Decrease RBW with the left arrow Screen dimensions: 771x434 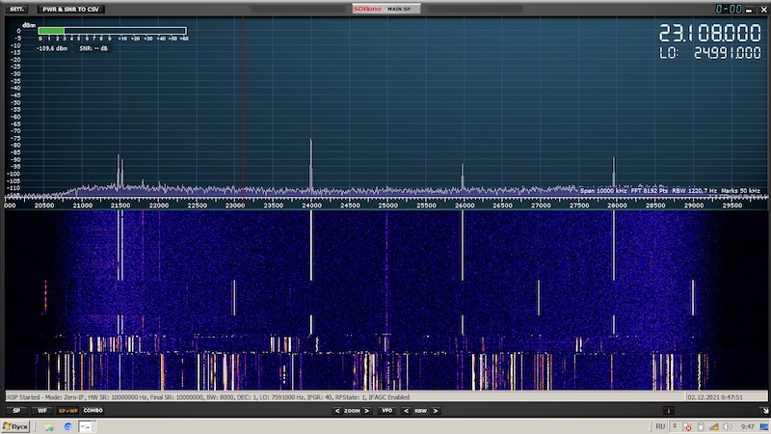[407, 410]
